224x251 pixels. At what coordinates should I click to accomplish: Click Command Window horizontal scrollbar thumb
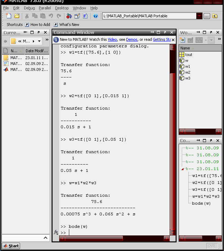coord(94,239)
